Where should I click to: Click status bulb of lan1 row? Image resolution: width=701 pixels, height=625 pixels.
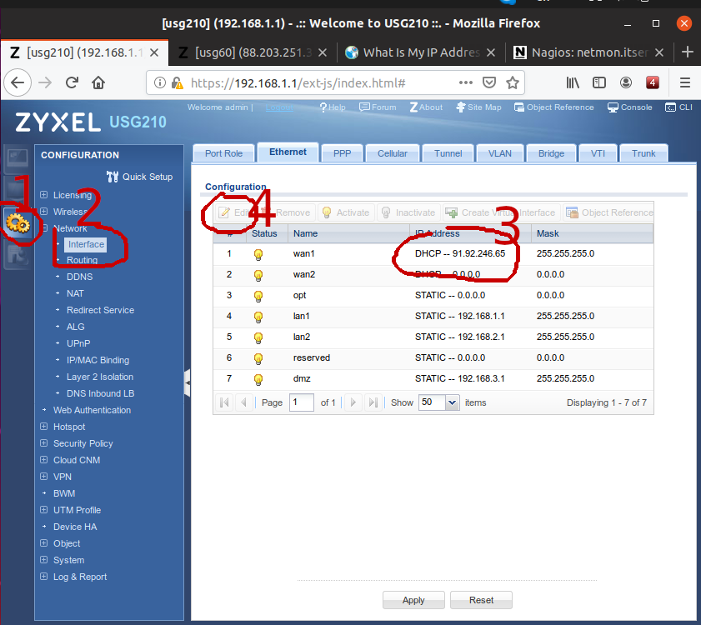pos(258,317)
